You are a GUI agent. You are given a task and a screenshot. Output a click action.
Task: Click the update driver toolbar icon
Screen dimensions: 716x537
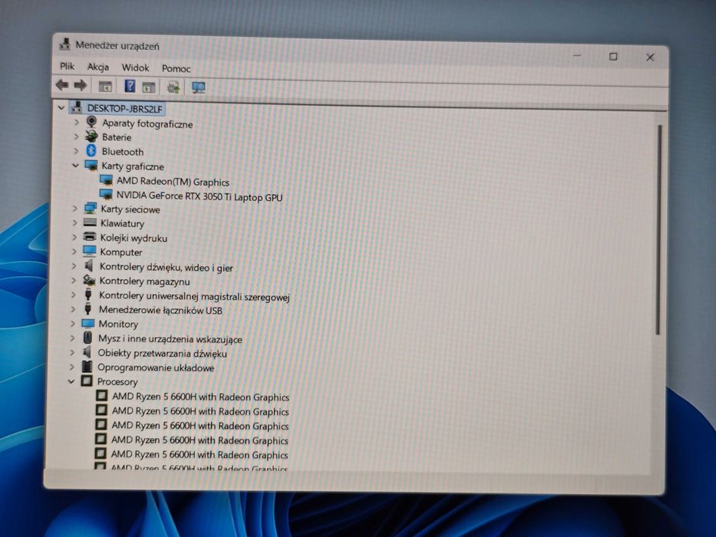173,87
